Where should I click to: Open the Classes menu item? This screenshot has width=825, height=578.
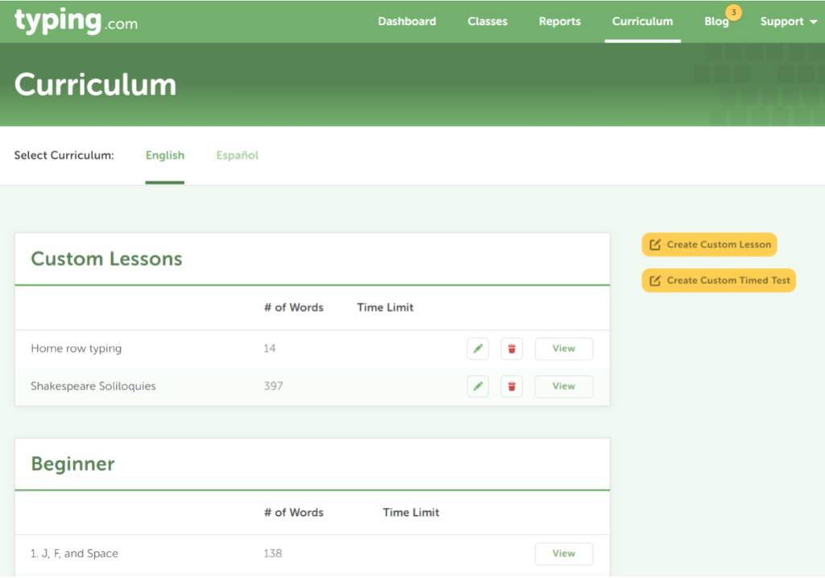tap(487, 22)
